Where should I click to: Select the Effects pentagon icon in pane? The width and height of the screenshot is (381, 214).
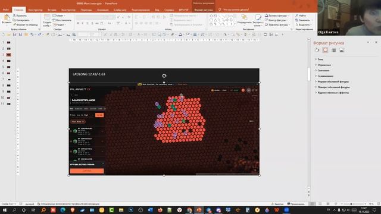click(325, 50)
